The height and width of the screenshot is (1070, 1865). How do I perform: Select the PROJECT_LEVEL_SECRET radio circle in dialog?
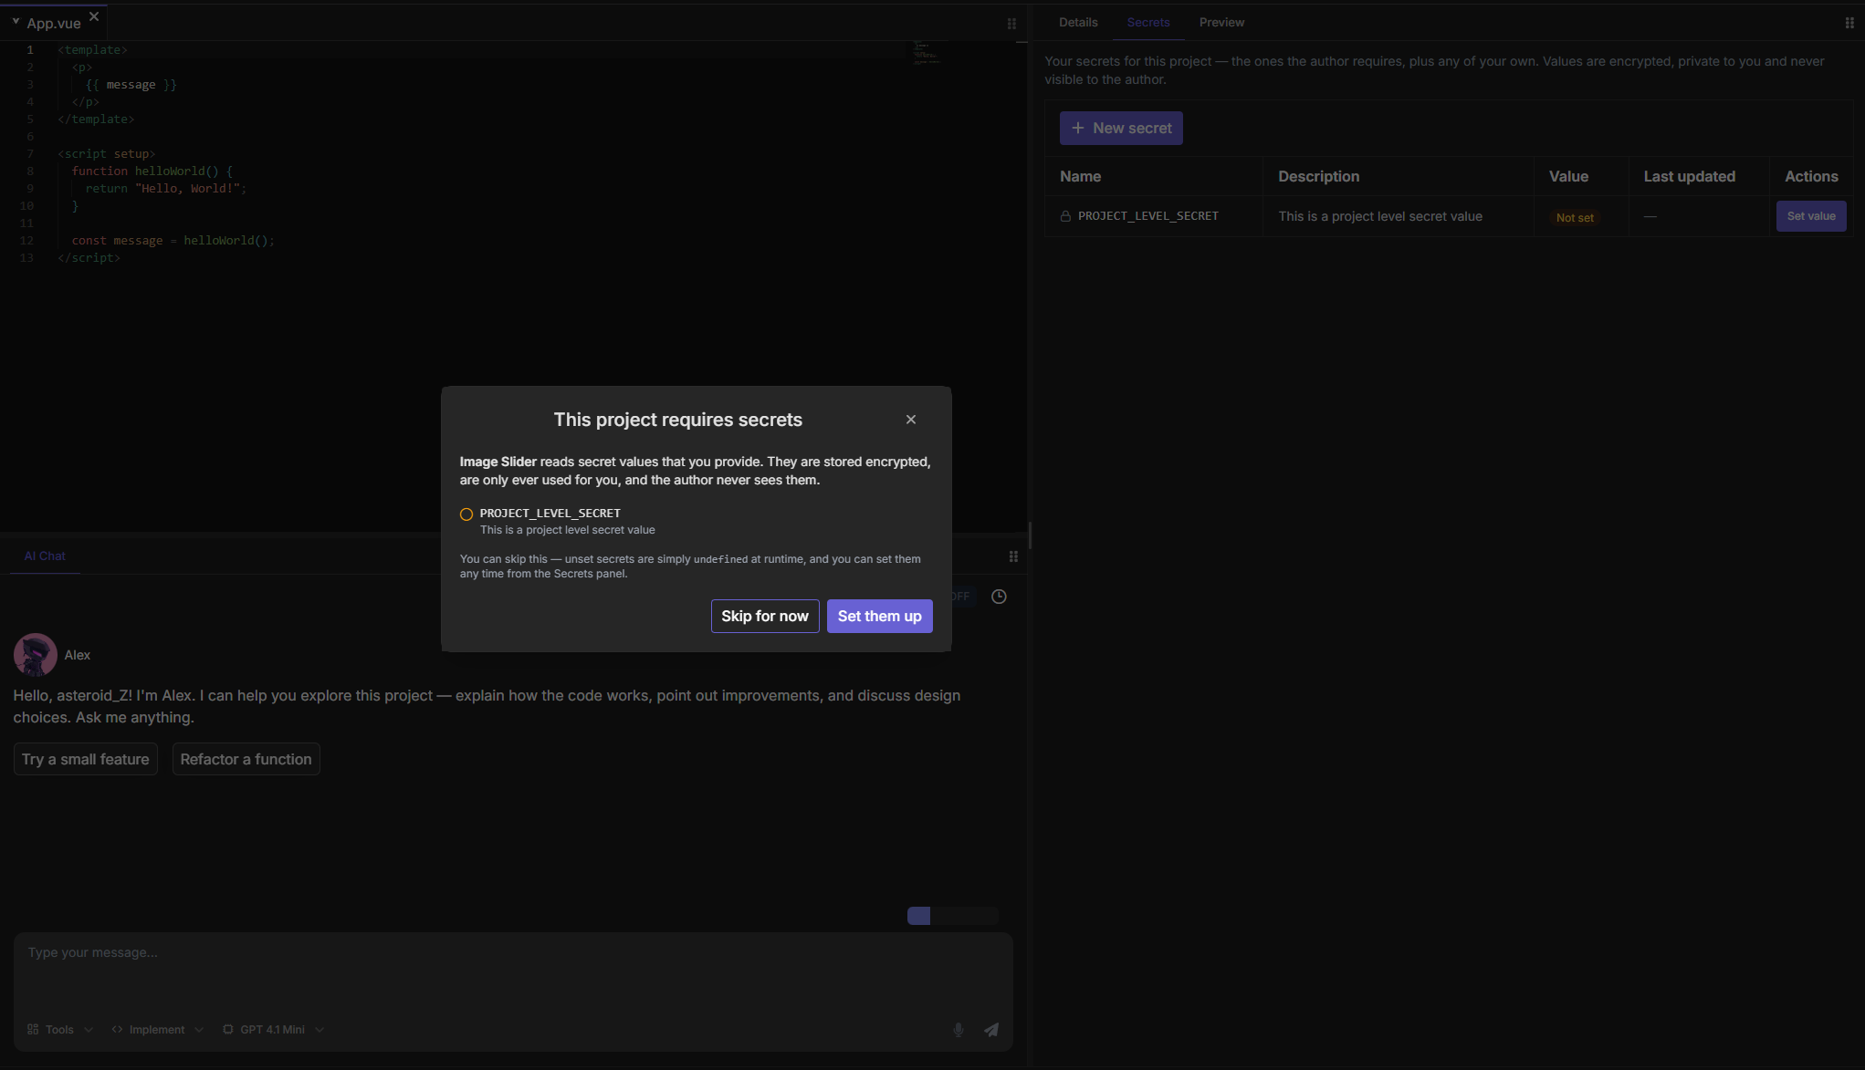coord(466,514)
